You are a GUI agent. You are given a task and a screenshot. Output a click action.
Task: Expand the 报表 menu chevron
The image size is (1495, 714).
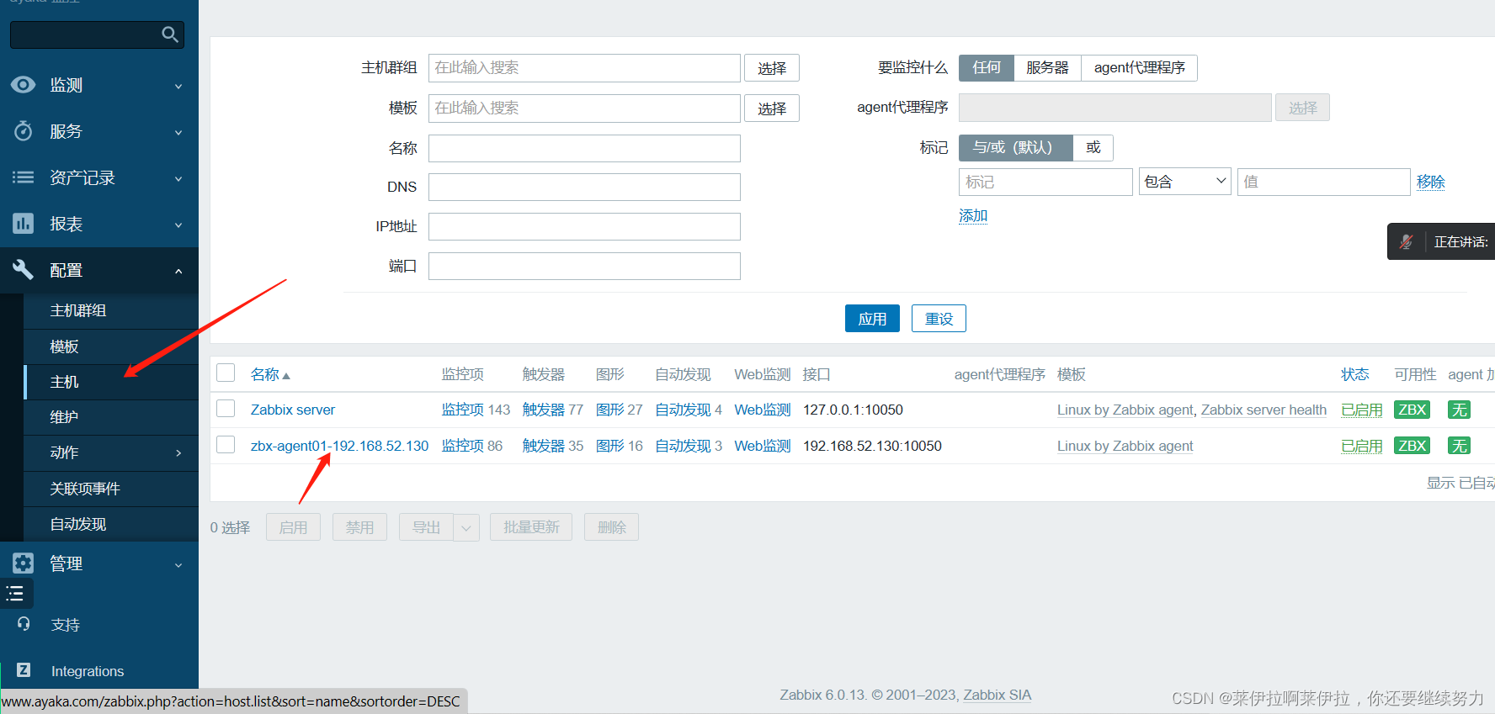click(x=178, y=225)
